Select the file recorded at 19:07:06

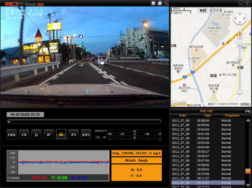pos(208,160)
